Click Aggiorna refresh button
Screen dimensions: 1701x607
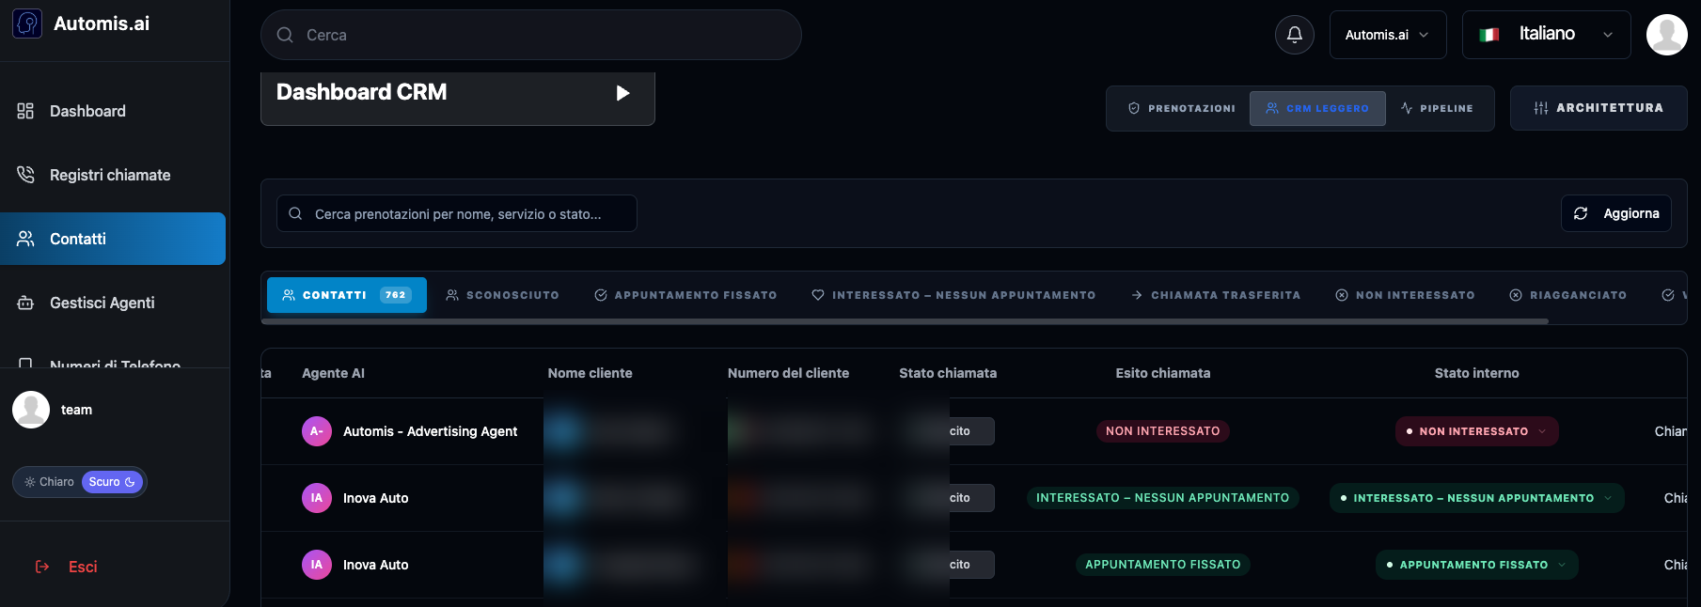click(1616, 213)
